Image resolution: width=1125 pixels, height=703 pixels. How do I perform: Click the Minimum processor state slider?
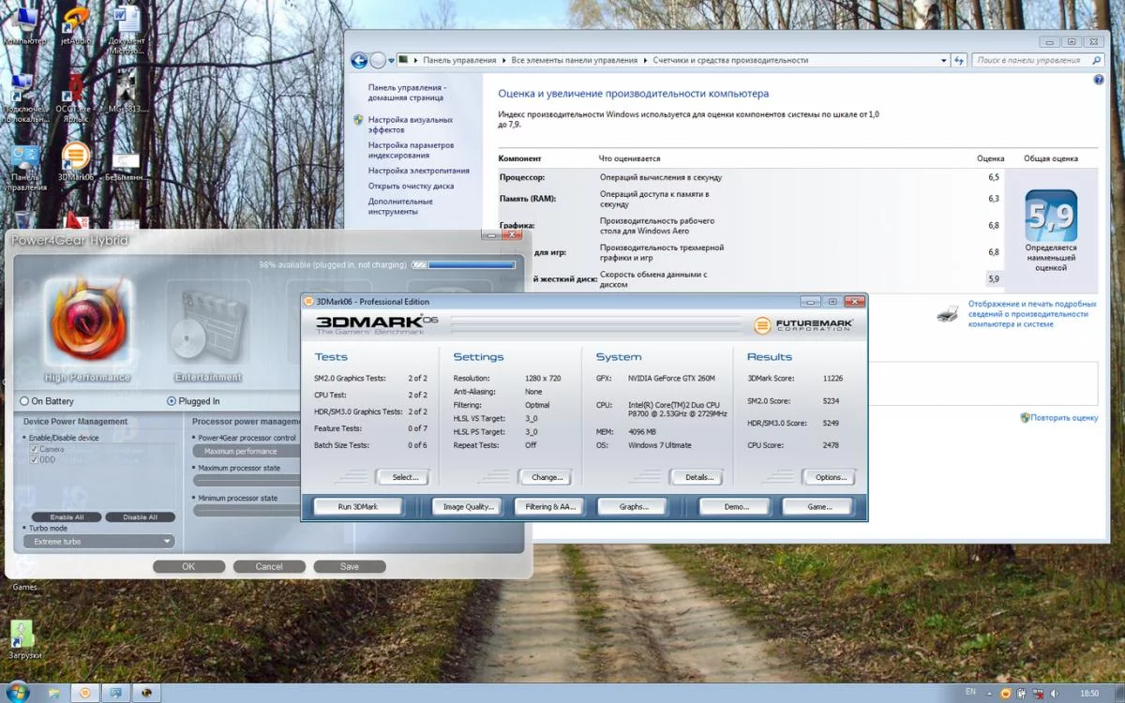click(x=247, y=511)
